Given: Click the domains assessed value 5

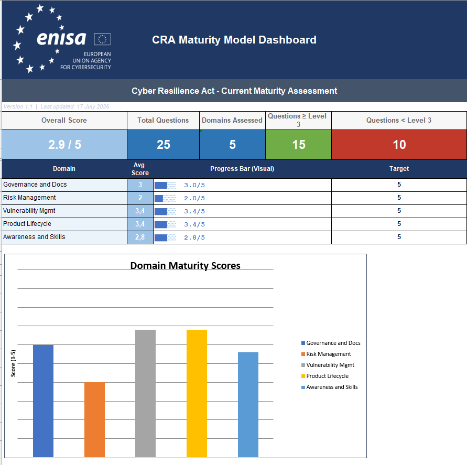Looking at the screenshot, I should click(232, 145).
